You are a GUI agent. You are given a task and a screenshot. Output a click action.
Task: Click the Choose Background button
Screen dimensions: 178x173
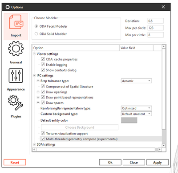tap(80, 127)
